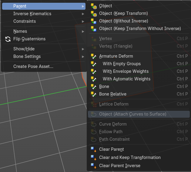Click the Vertex (Triangle) entry
Image resolution: width=191 pixels, height=172 pixels.
(139, 46)
